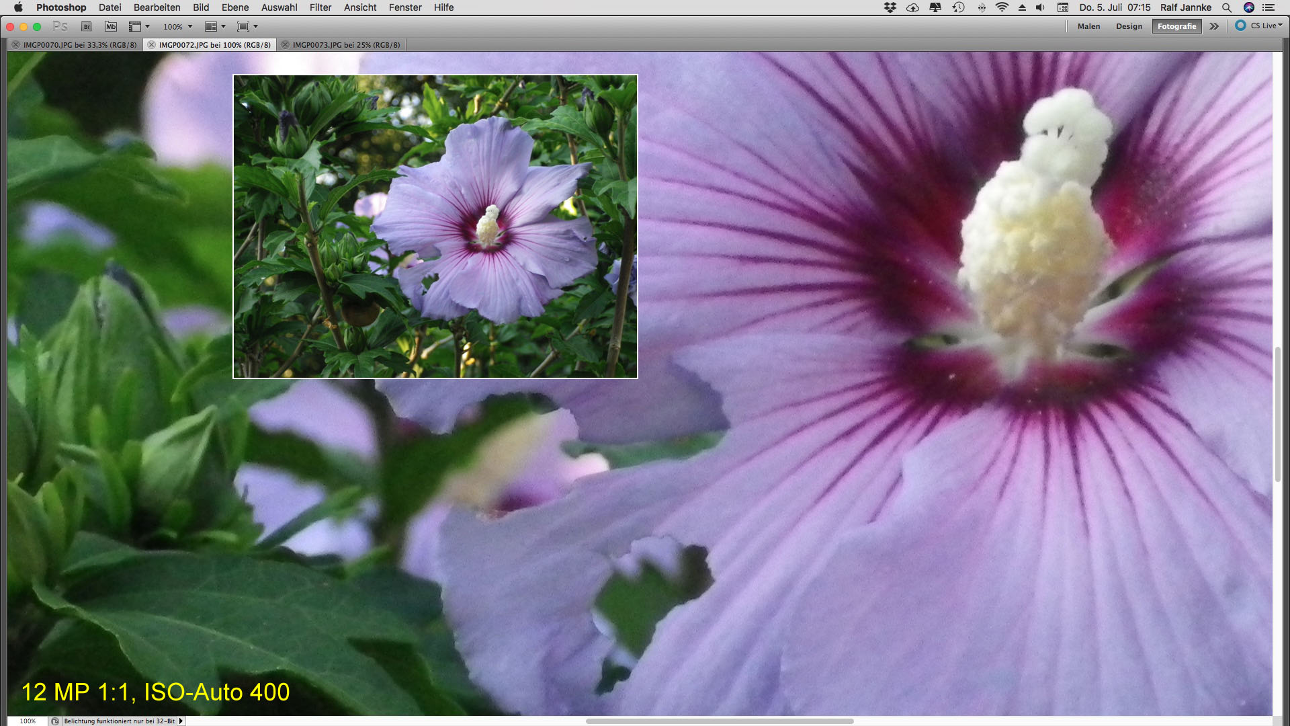Show more workspaces with double chevron
This screenshot has width=1290, height=726.
1214,26
